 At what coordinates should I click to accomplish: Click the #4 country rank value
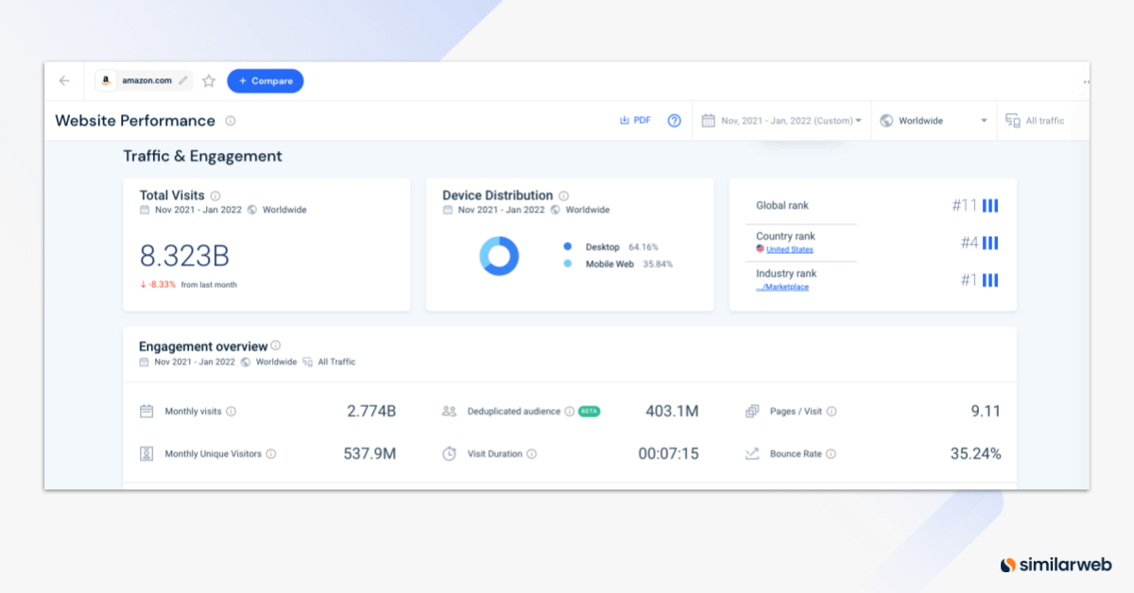point(970,243)
